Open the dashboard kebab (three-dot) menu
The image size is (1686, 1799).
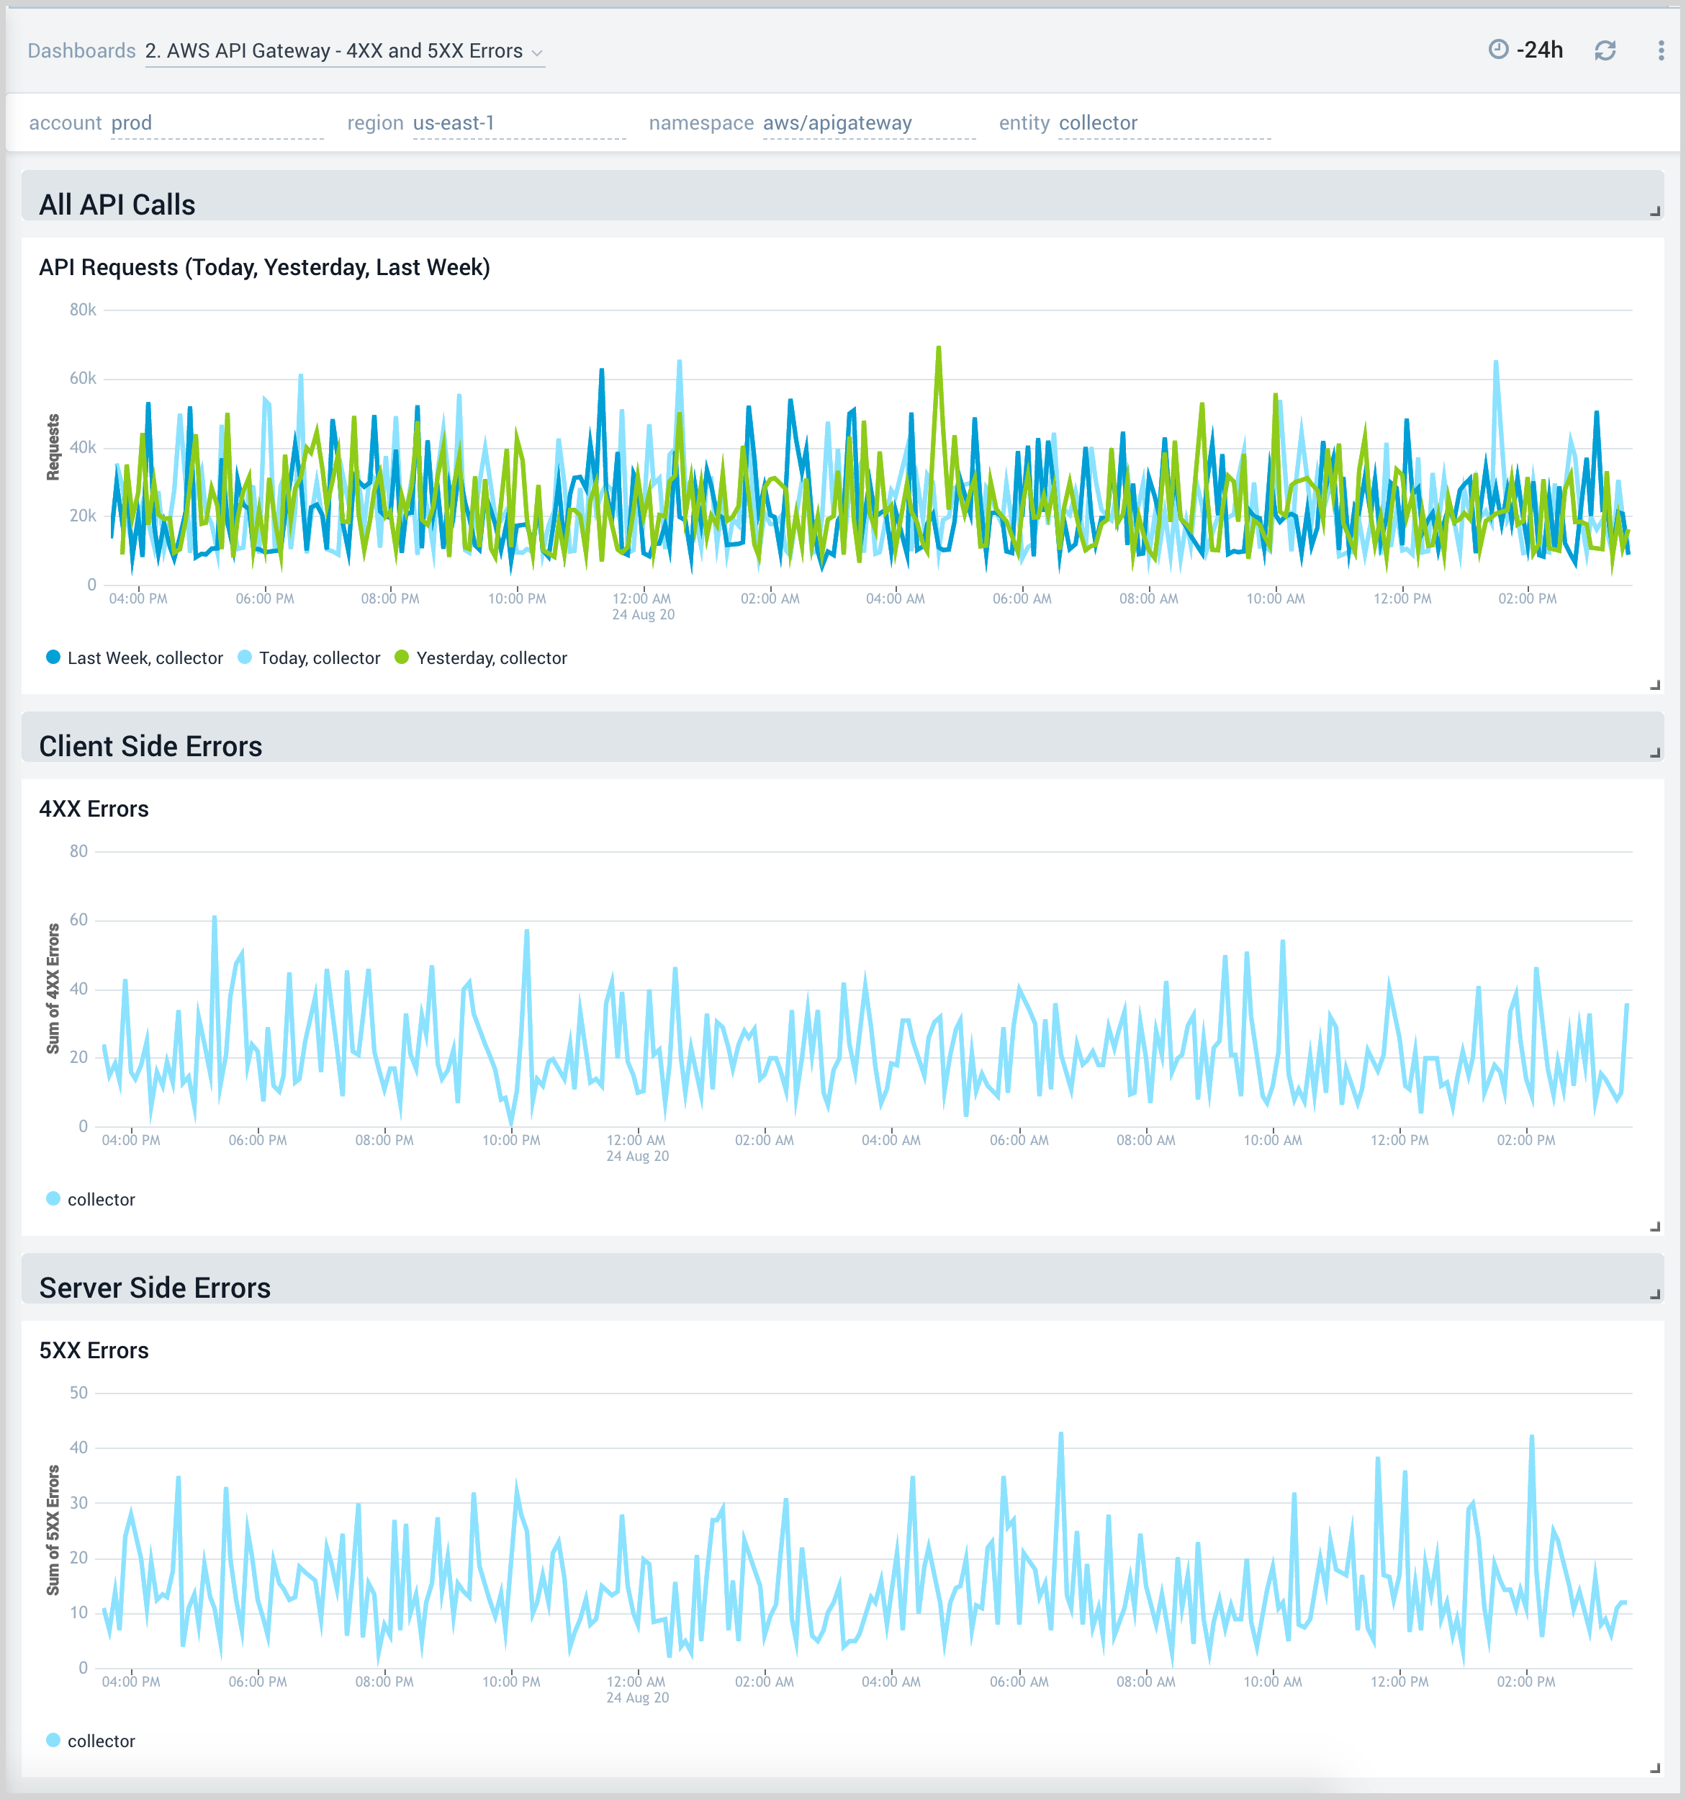[x=1661, y=50]
